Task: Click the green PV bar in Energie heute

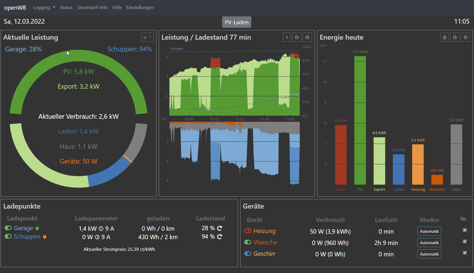Action: pyautogui.click(x=360, y=120)
